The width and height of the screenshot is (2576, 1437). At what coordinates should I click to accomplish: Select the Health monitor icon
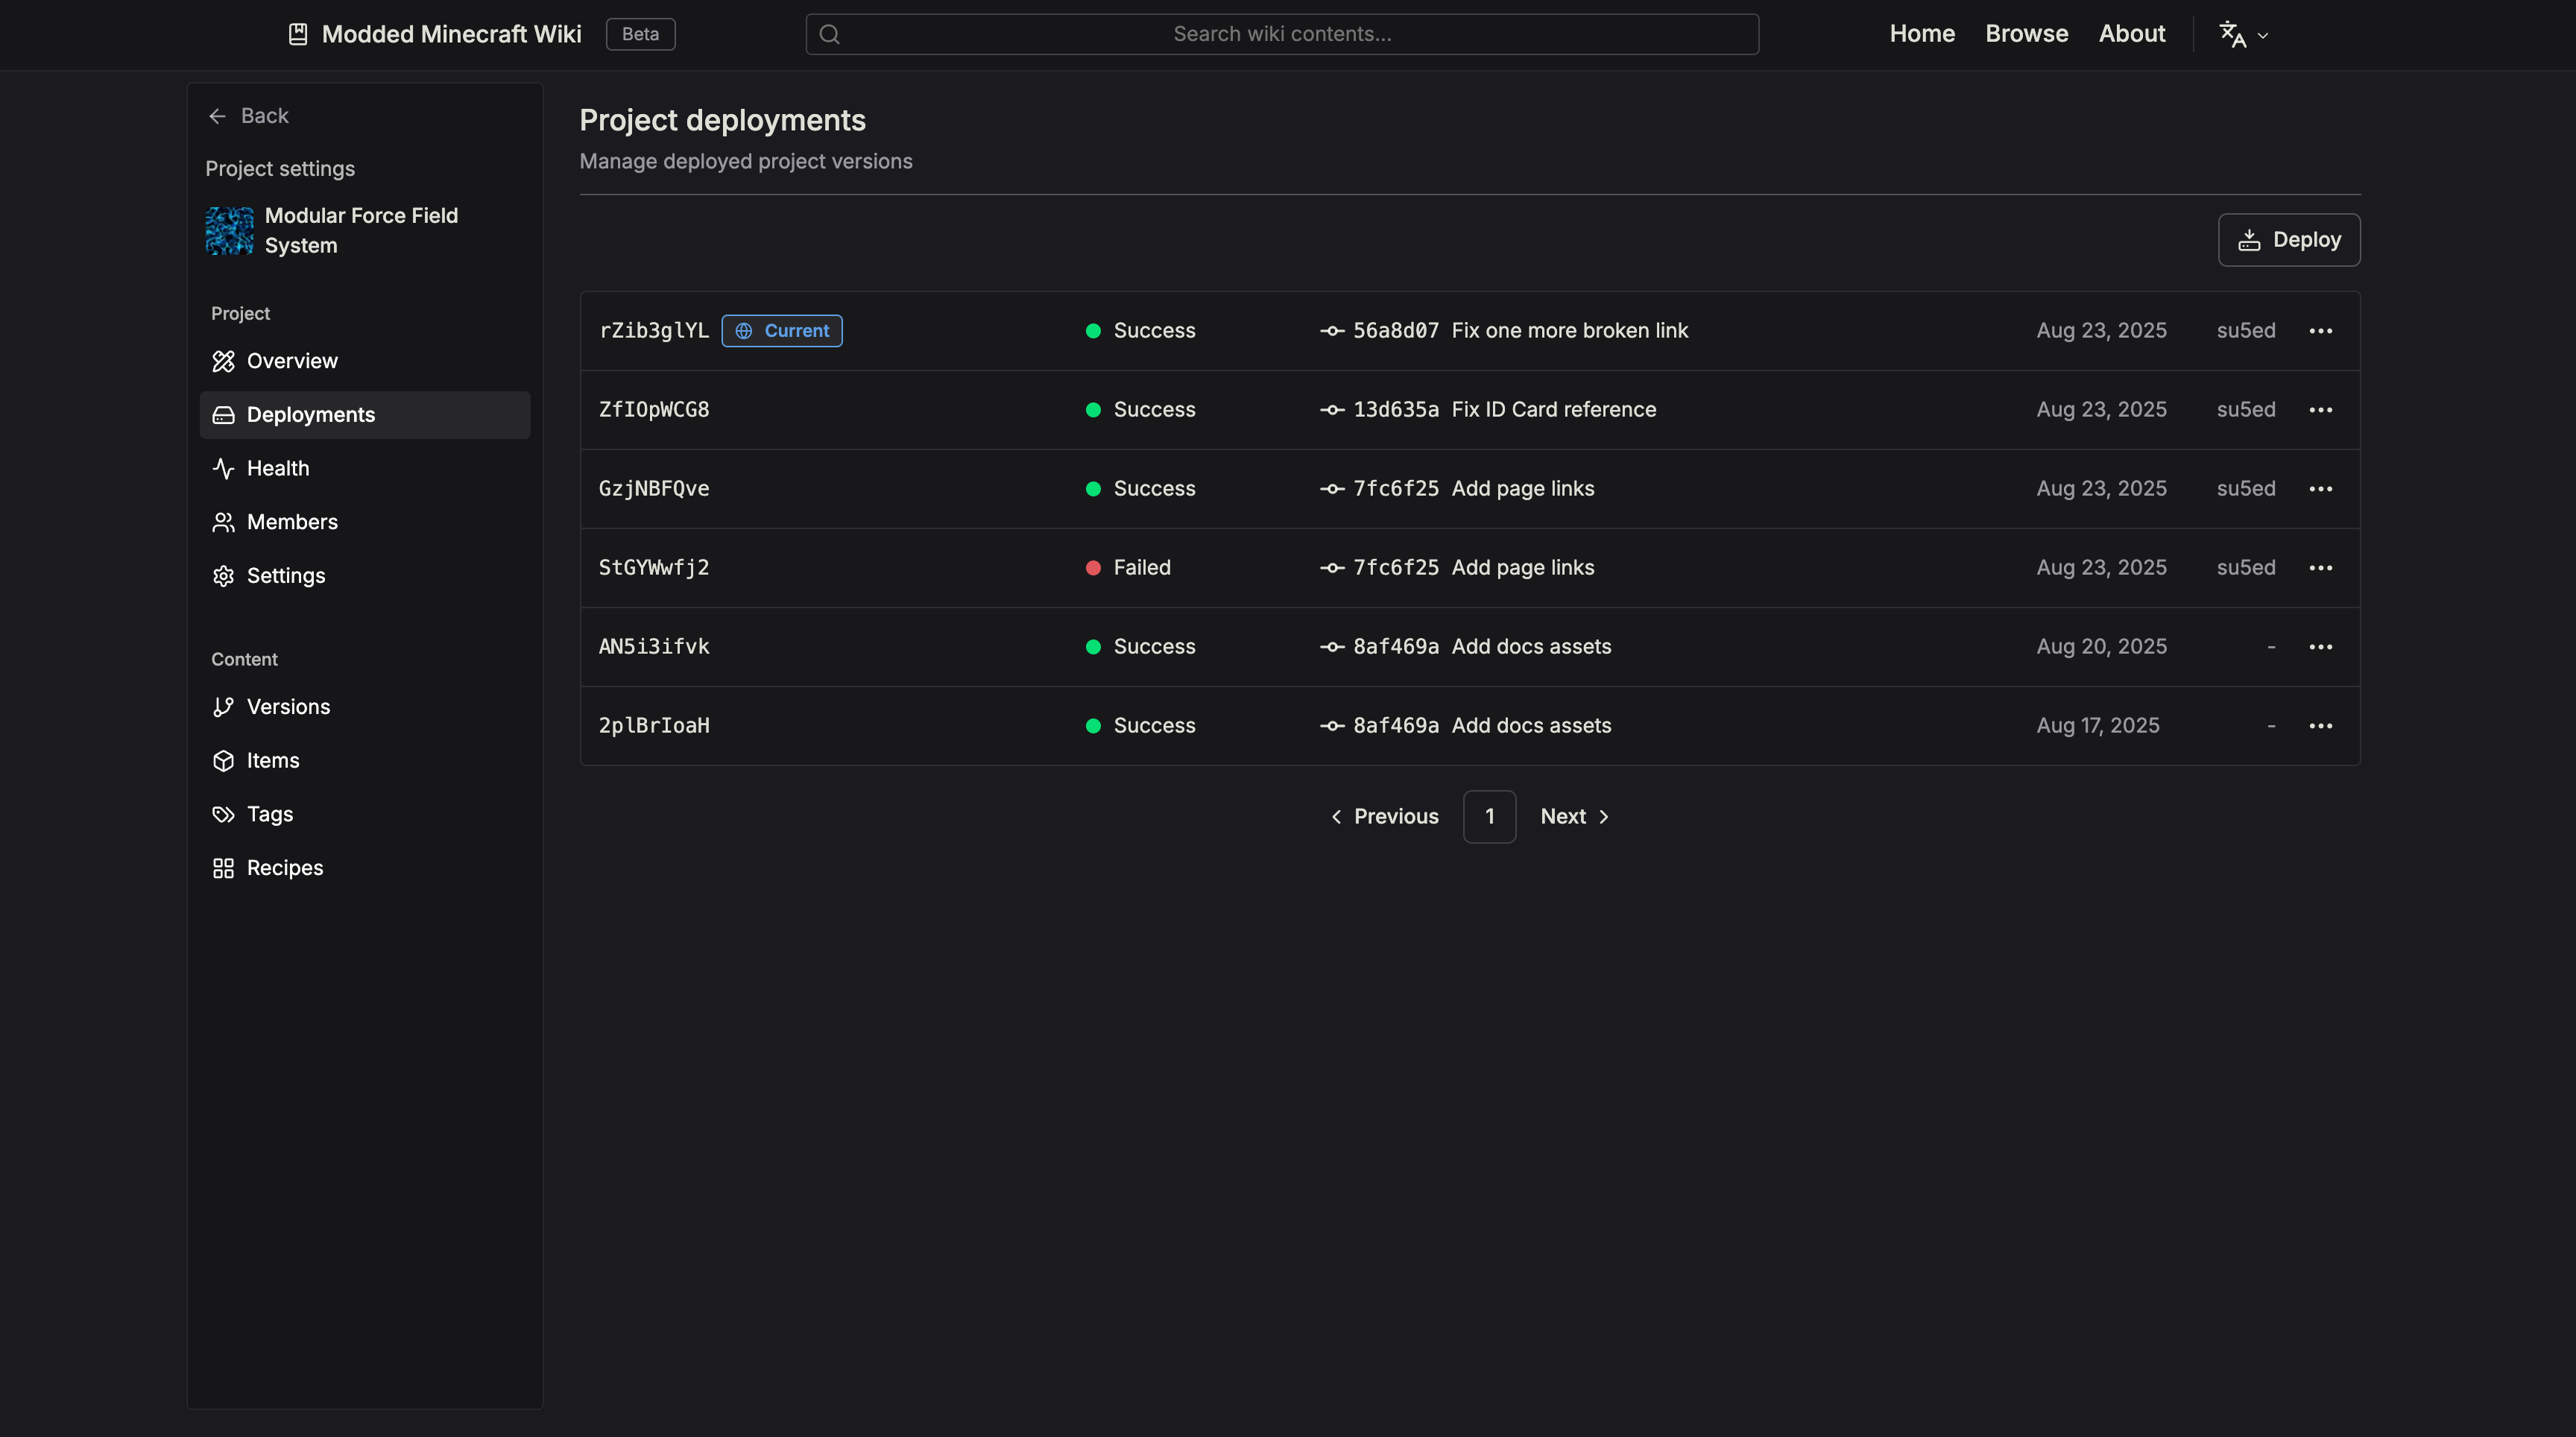coord(223,468)
